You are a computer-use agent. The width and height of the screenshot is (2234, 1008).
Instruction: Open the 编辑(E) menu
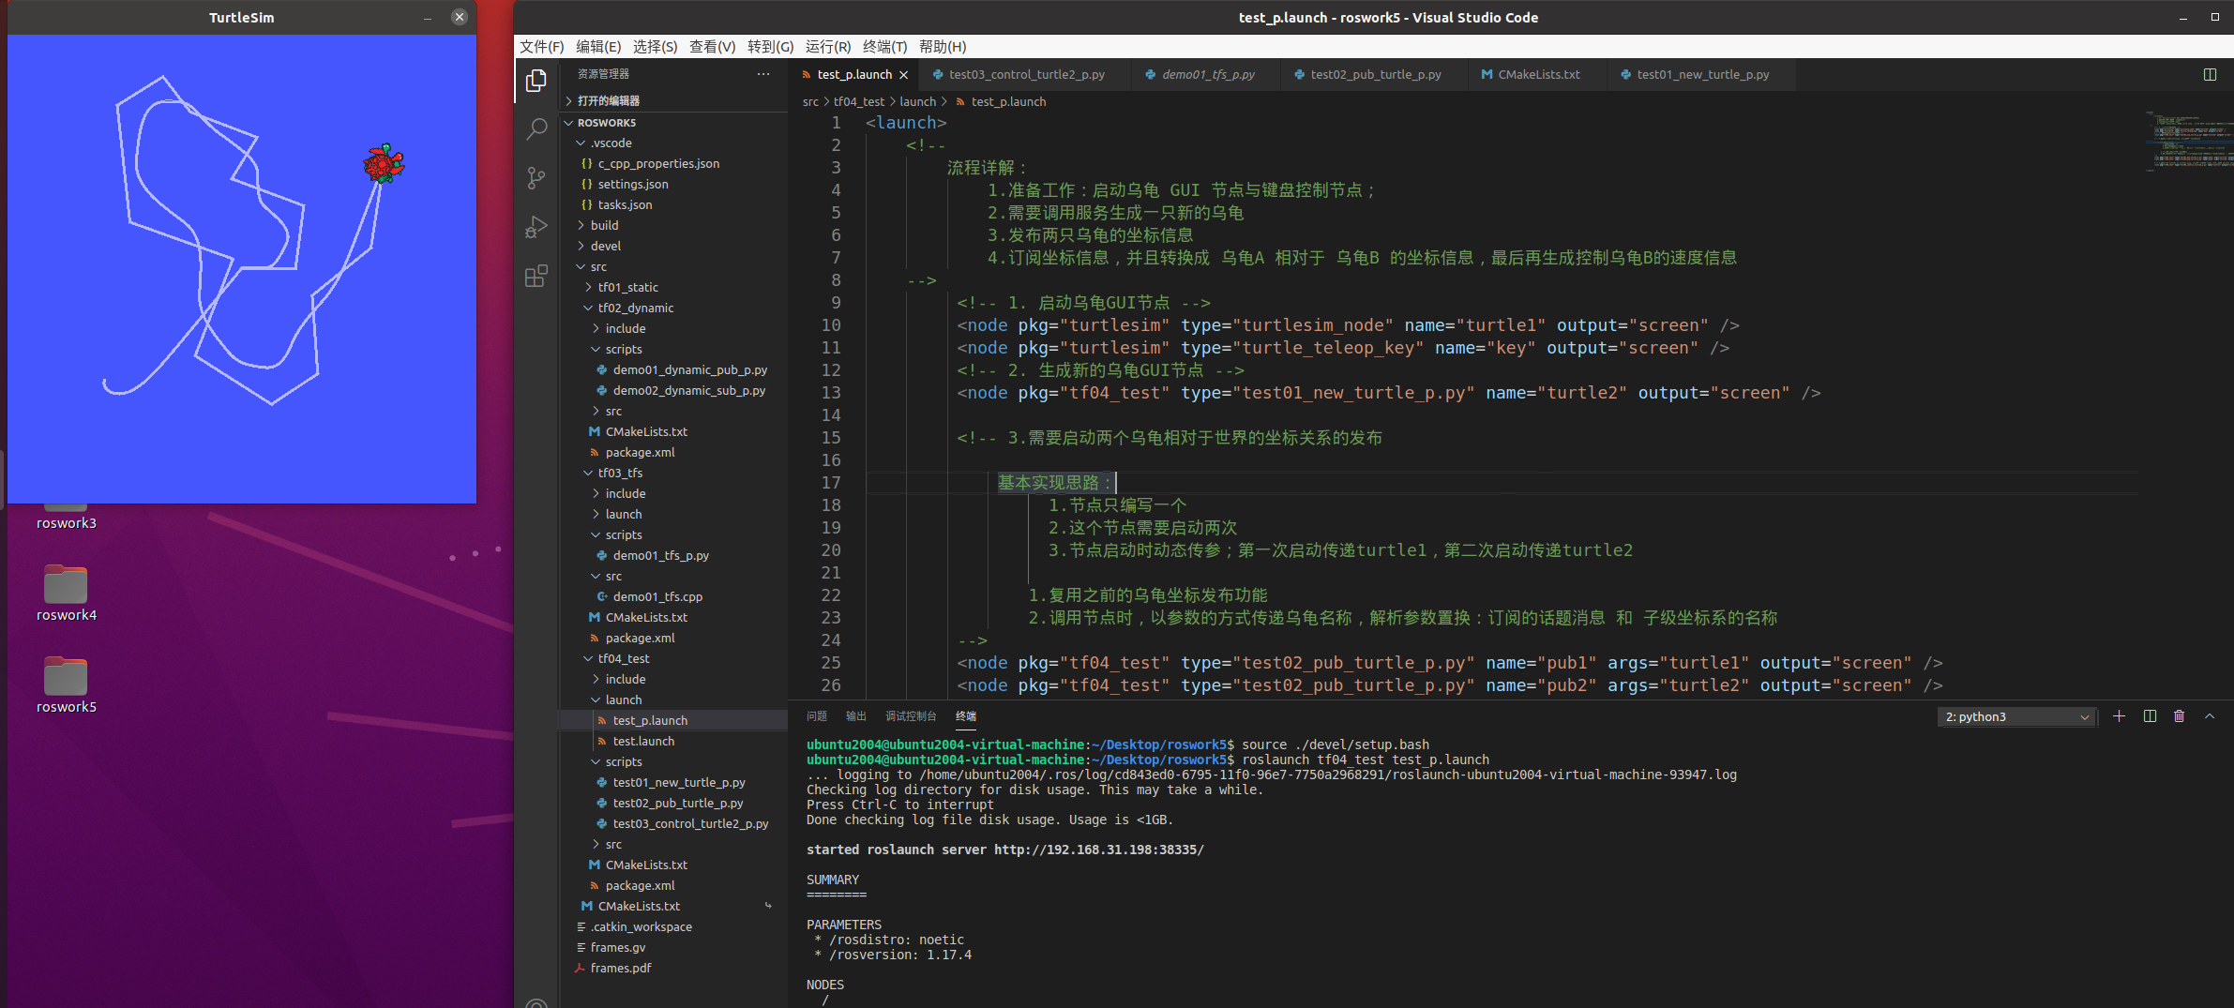click(598, 47)
